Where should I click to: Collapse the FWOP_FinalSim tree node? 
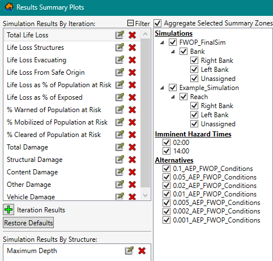[x=162, y=42]
